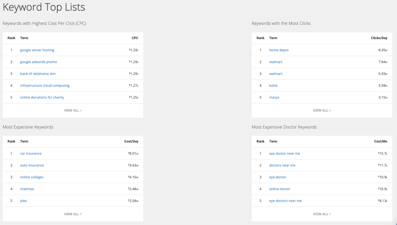The image size is (397, 225).
Task: Click the Cost/Day column header
Action: 131,141
